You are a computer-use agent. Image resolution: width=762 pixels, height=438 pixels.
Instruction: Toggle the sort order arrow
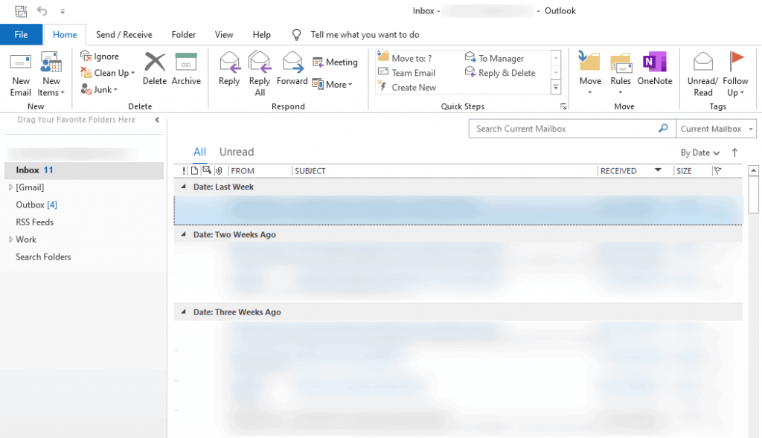(x=734, y=152)
